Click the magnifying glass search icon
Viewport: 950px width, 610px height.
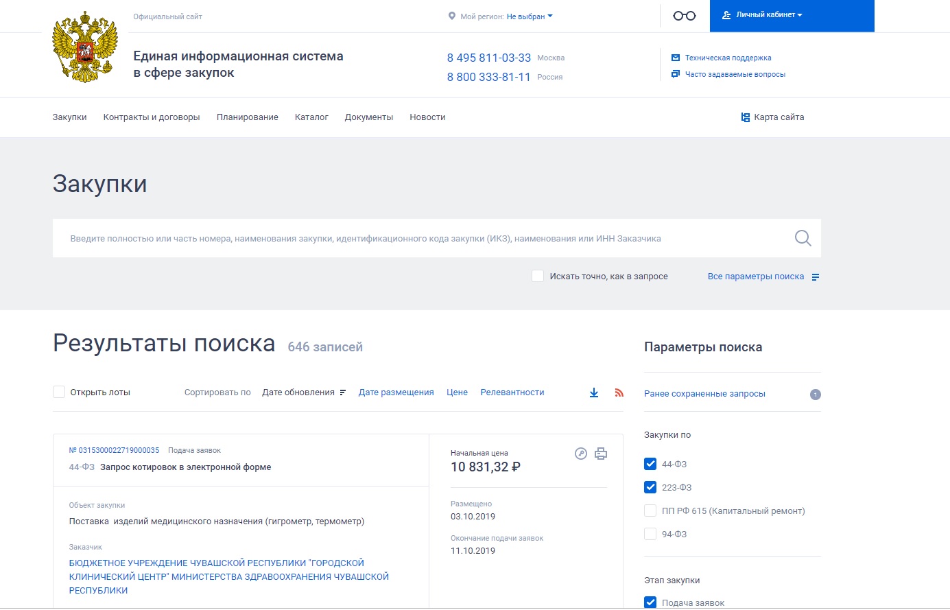(803, 238)
